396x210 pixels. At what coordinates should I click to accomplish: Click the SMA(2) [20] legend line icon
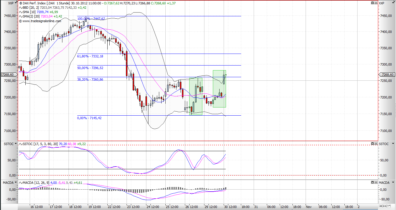click(x=21, y=17)
